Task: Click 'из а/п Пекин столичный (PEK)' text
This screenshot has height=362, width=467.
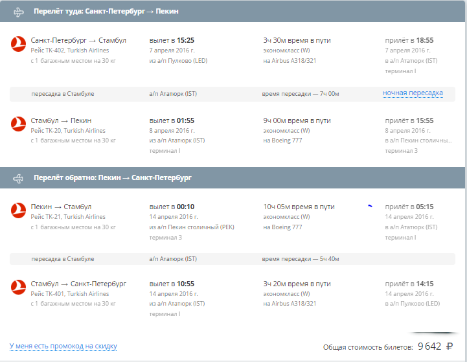Action: (192, 227)
